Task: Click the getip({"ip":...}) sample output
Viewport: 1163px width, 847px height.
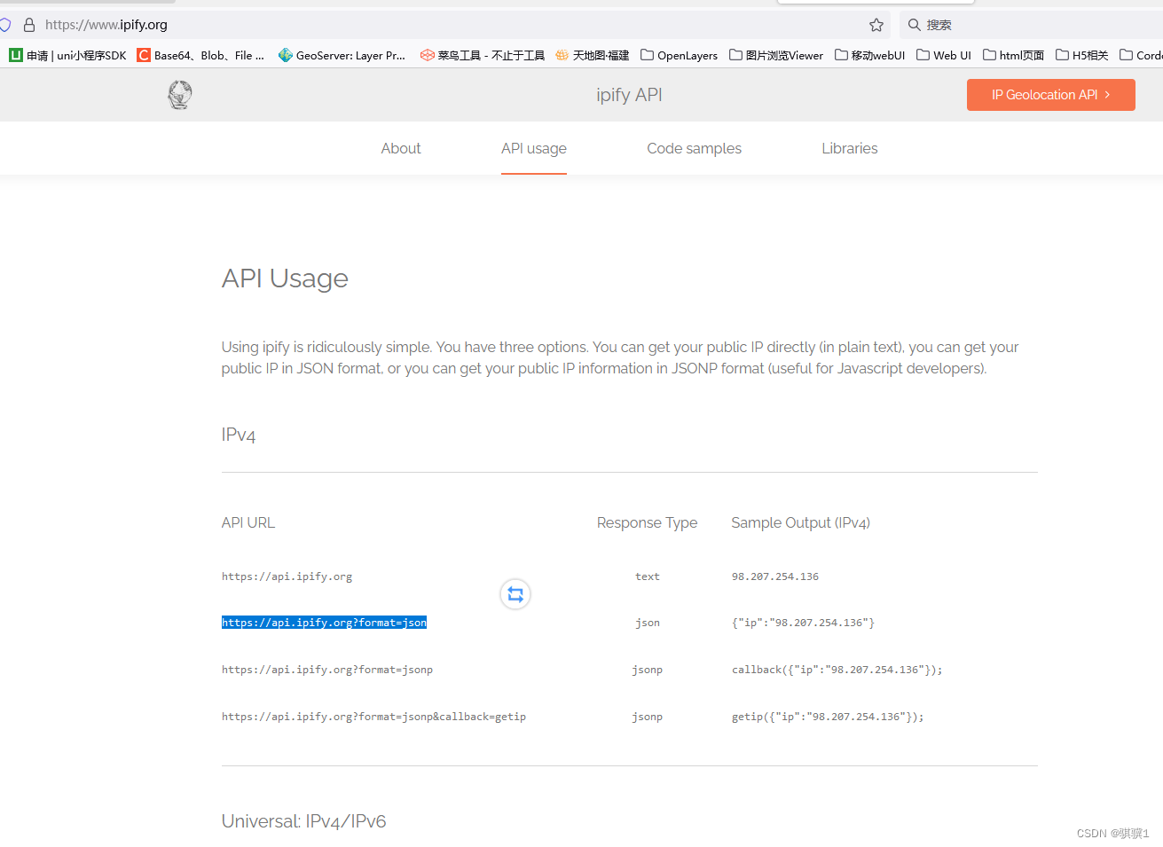Action: click(x=828, y=717)
